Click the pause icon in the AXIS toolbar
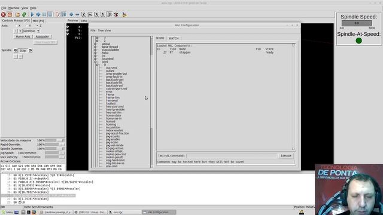383x215 pixels. point(44,14)
